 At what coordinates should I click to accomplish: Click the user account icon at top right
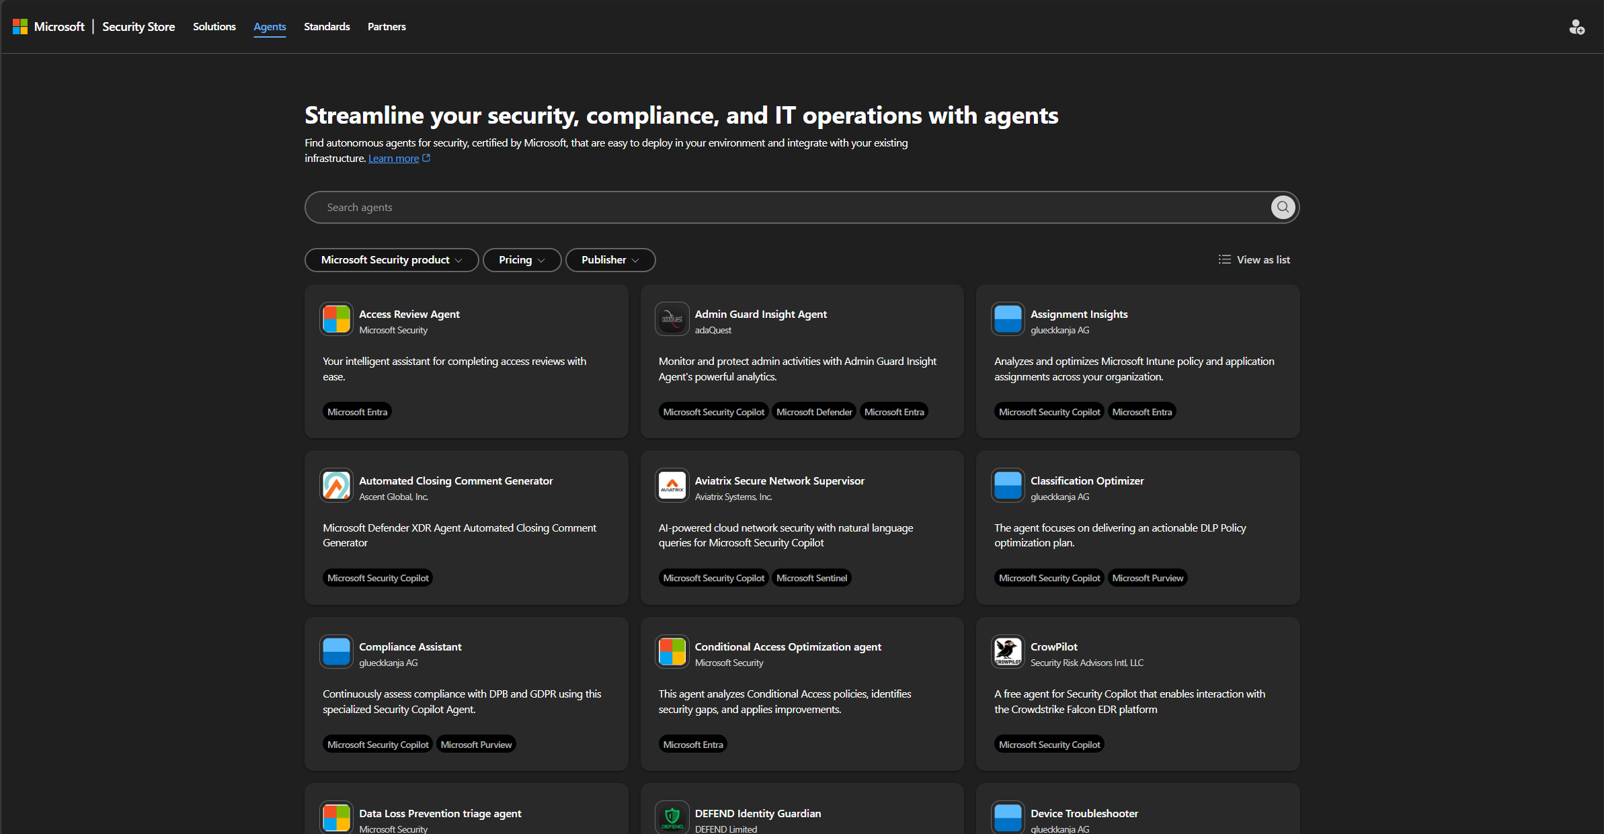pos(1576,27)
